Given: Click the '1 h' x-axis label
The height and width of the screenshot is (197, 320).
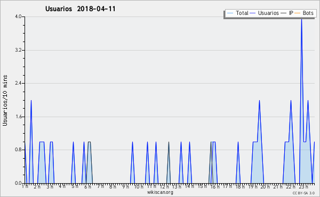Looking at the screenshot, I should point(25,186).
